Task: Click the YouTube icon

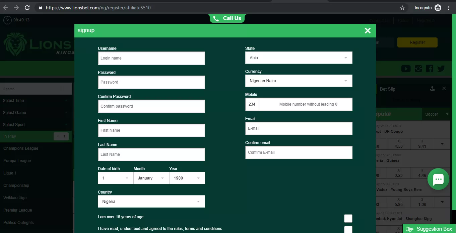Action: pos(406,68)
